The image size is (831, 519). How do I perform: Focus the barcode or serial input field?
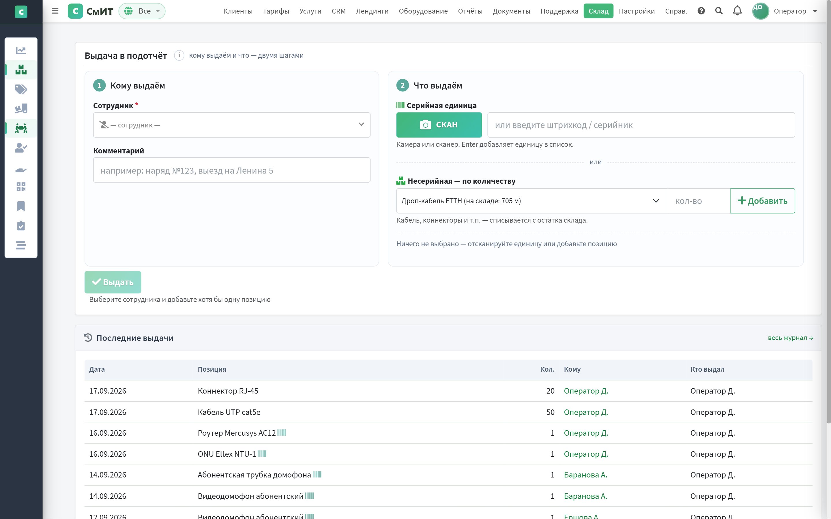coord(641,125)
